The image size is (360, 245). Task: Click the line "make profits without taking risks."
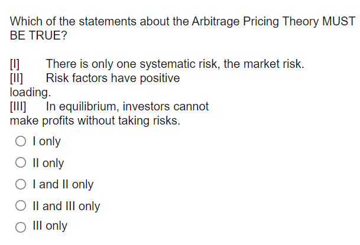tap(95, 120)
